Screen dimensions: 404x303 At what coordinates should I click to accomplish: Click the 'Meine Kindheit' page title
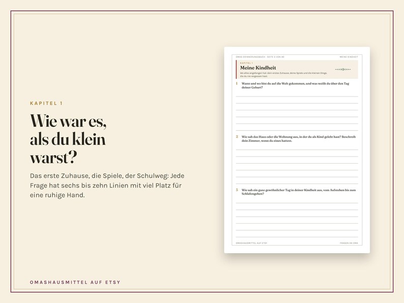(x=258, y=68)
